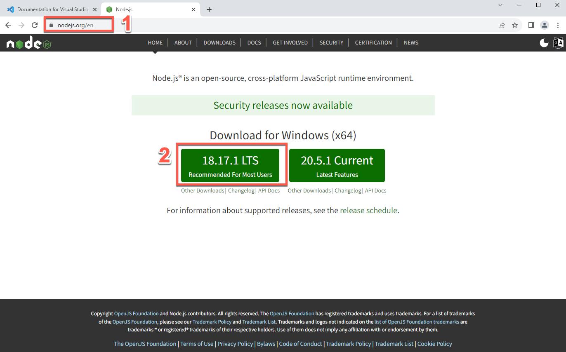Viewport: 566px width, 352px height.
Task: Close the Node.js tab
Action: (x=193, y=9)
